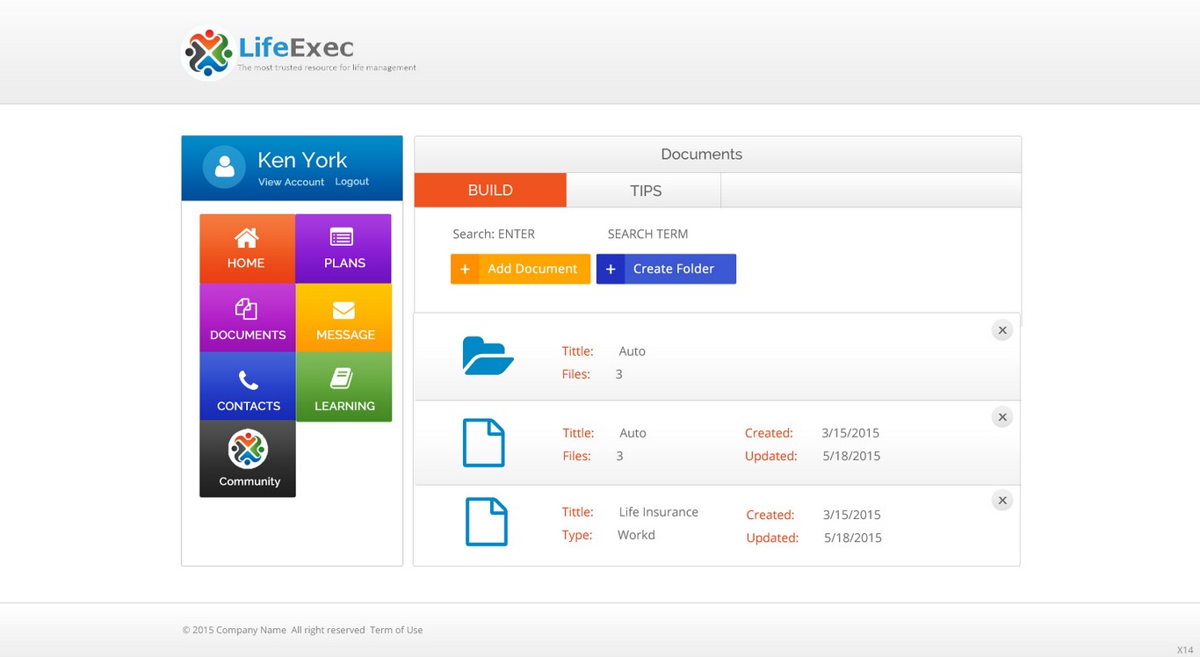Click the Auto folder title text
The height and width of the screenshot is (657, 1200).
pyautogui.click(x=632, y=351)
